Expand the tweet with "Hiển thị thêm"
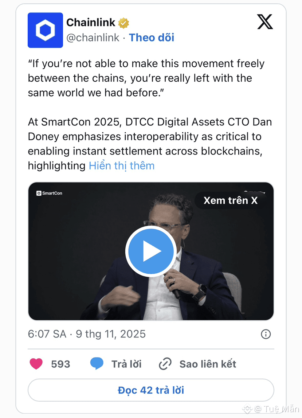Screen dimensions: 302x418 click(x=122, y=166)
